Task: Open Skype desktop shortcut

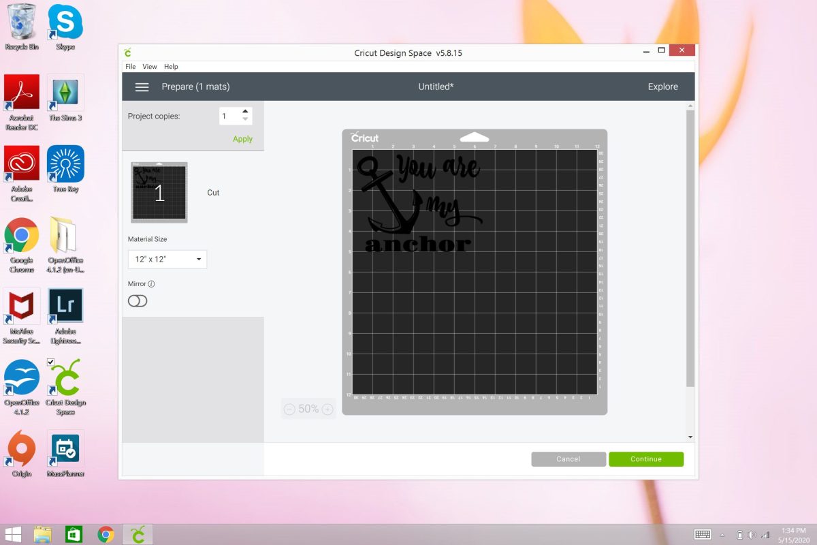Action: coord(65,22)
